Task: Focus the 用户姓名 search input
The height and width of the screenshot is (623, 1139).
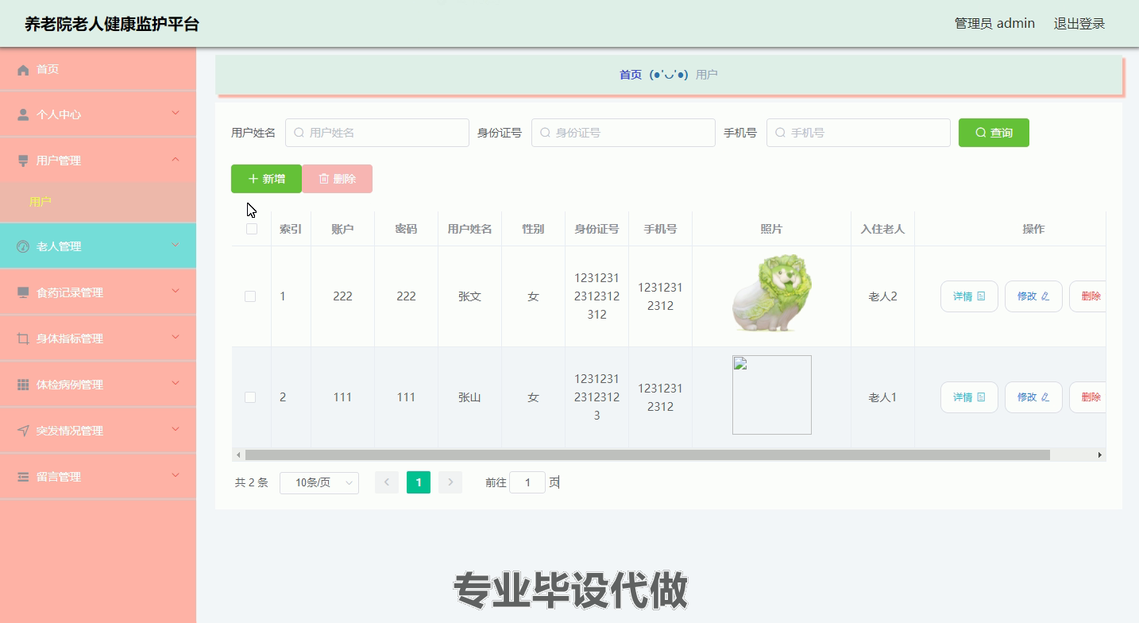Action: click(x=377, y=133)
